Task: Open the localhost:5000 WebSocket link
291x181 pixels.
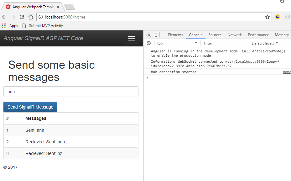Action: [x=248, y=62]
